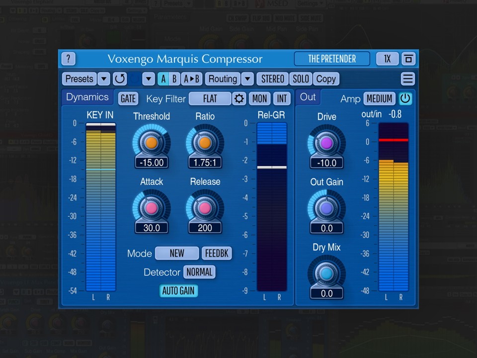477x358 pixels.
Task: Open the NEW mode selector
Action: point(177,253)
